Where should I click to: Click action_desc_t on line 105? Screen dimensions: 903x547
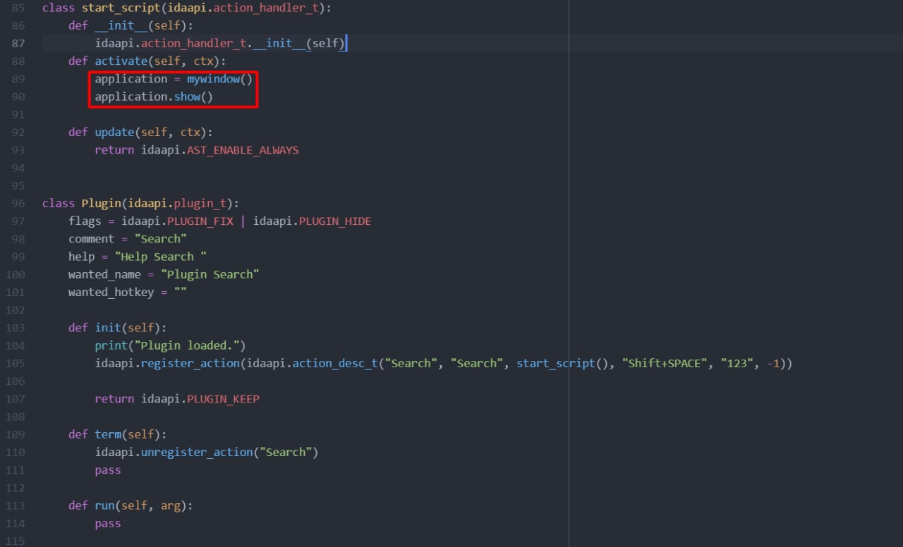334,363
